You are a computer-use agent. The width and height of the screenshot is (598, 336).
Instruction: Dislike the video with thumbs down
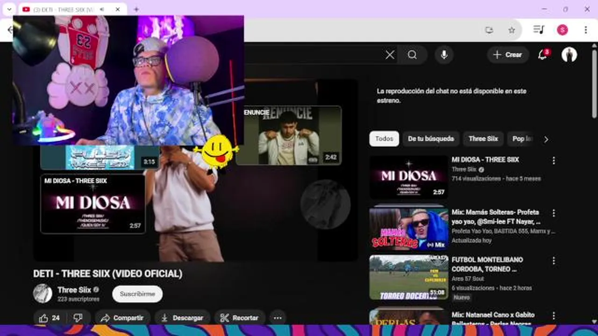point(78,318)
